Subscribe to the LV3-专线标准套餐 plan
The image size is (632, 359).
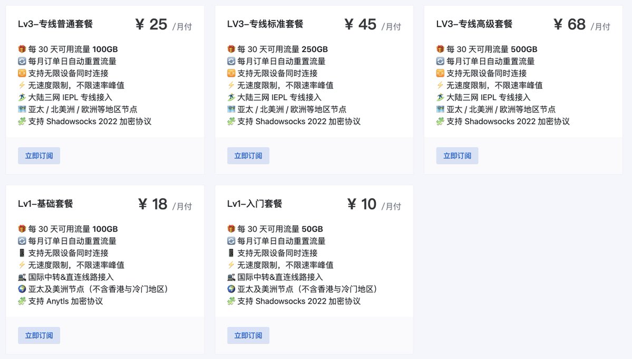(248, 156)
